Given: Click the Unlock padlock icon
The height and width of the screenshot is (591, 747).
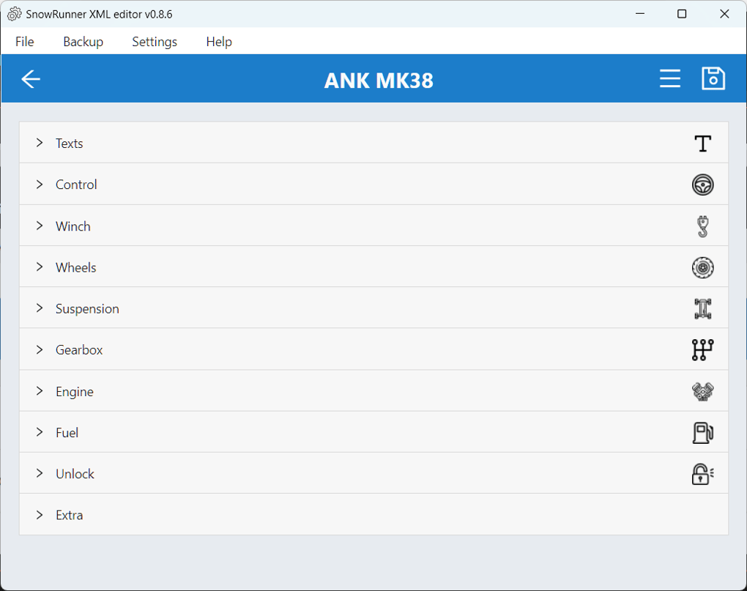Looking at the screenshot, I should click(x=703, y=474).
